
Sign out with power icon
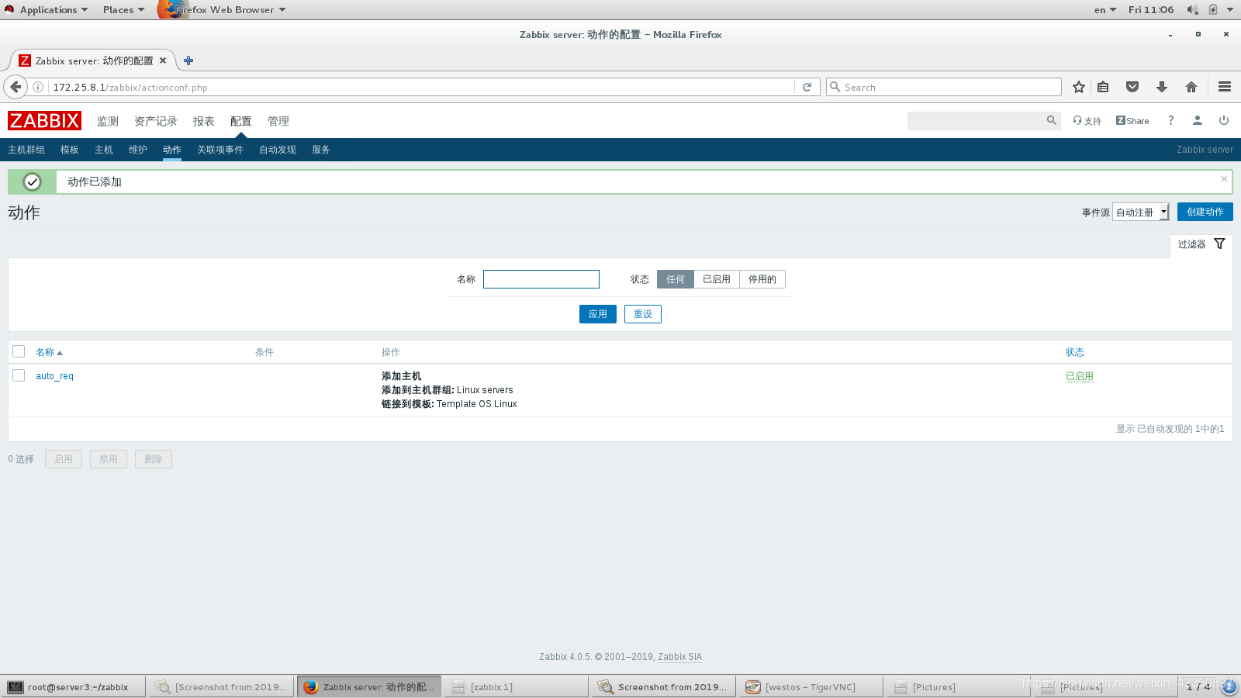(1224, 120)
